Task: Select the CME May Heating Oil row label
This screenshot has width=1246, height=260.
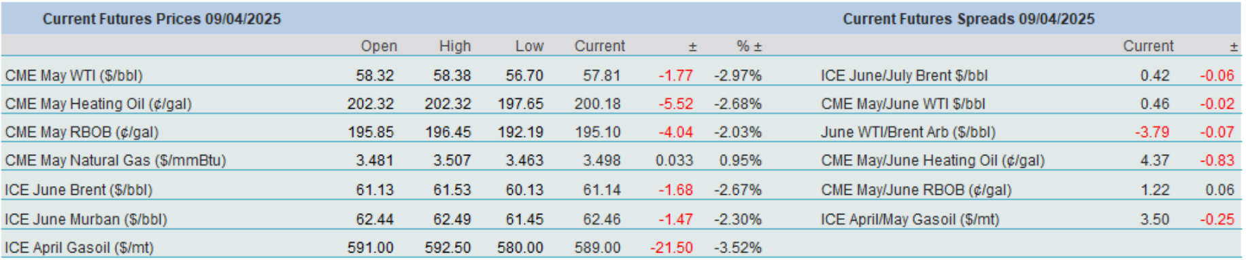Action: (x=98, y=104)
